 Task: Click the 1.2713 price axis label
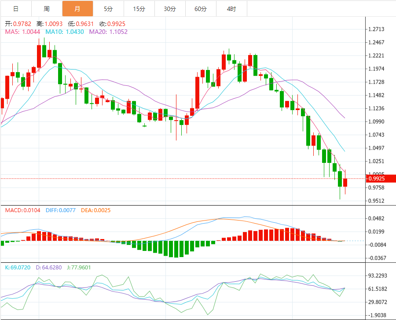[x=376, y=29]
